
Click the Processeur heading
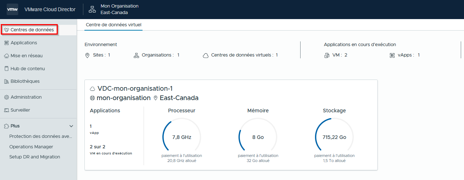click(181, 111)
